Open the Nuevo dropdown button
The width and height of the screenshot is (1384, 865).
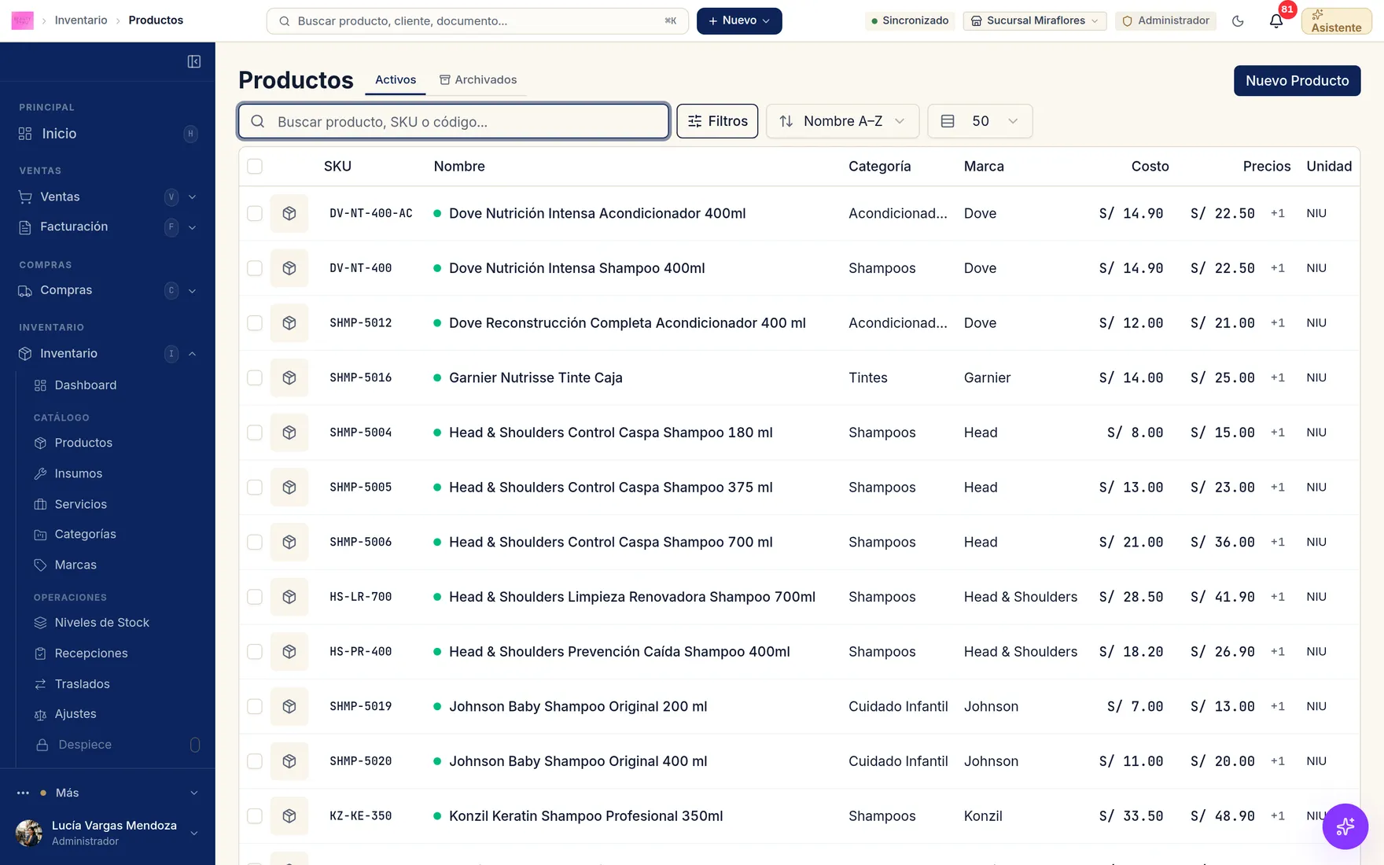click(739, 21)
